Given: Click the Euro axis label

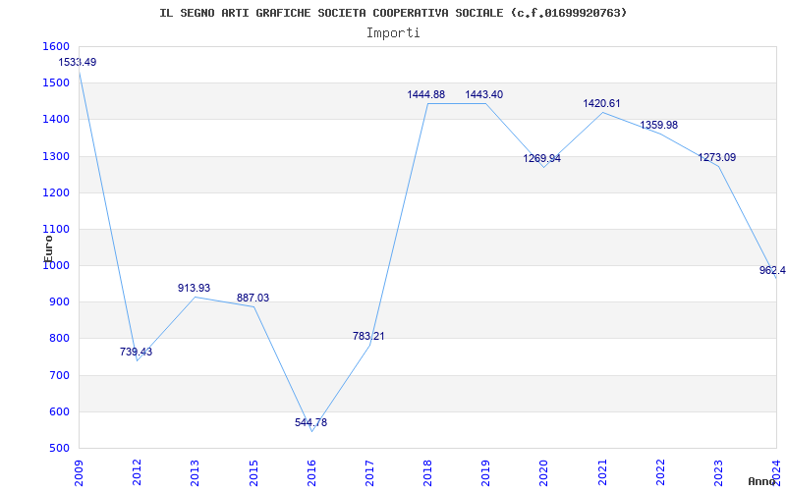Looking at the screenshot, I should (x=48, y=248).
